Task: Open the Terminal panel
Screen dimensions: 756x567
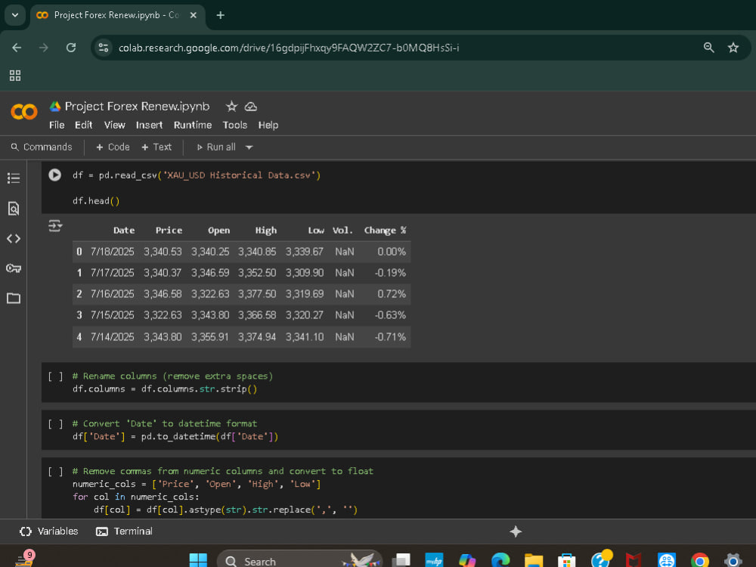Action: (x=125, y=531)
